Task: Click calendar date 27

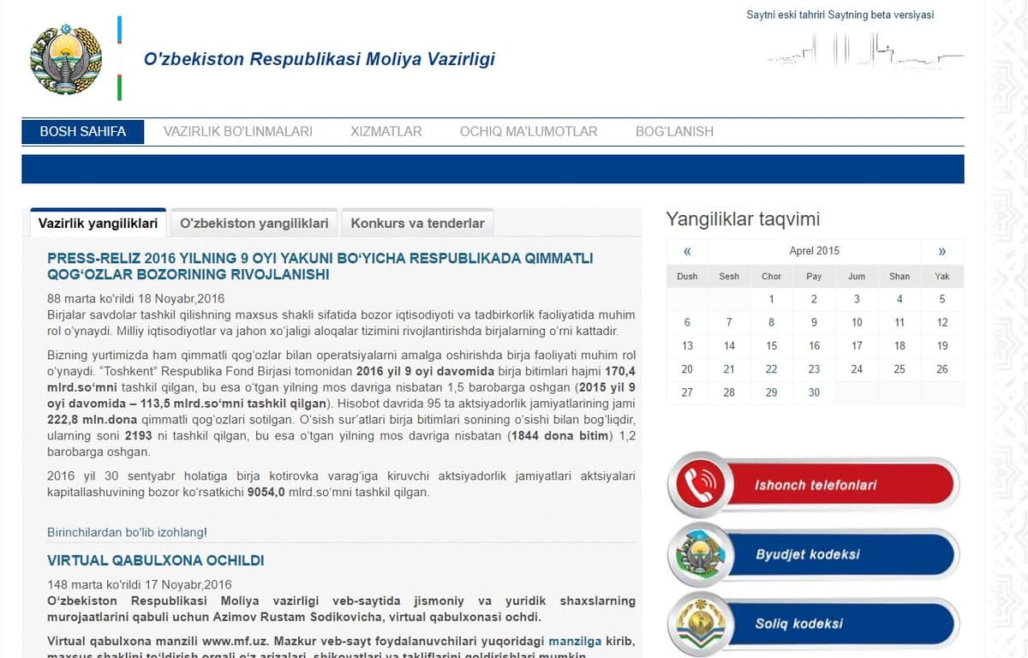Action: pos(687,392)
